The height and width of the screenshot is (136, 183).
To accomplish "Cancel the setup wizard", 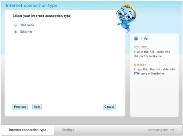I will 109,107.
